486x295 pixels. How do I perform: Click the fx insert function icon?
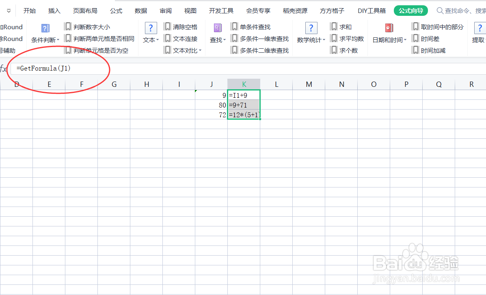tap(3, 69)
